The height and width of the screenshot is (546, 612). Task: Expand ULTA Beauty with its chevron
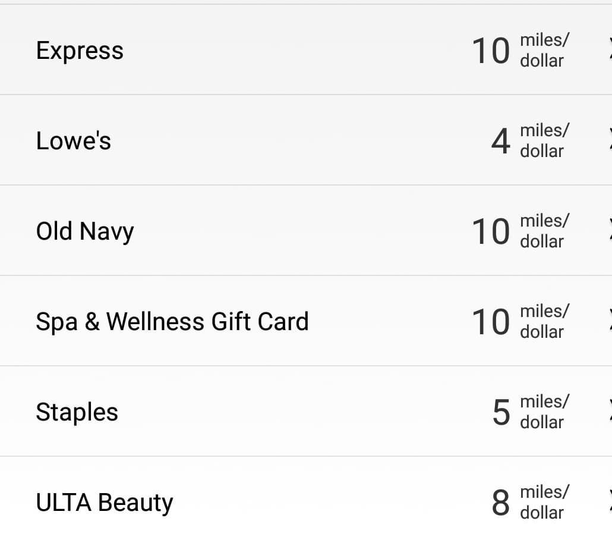point(609,503)
